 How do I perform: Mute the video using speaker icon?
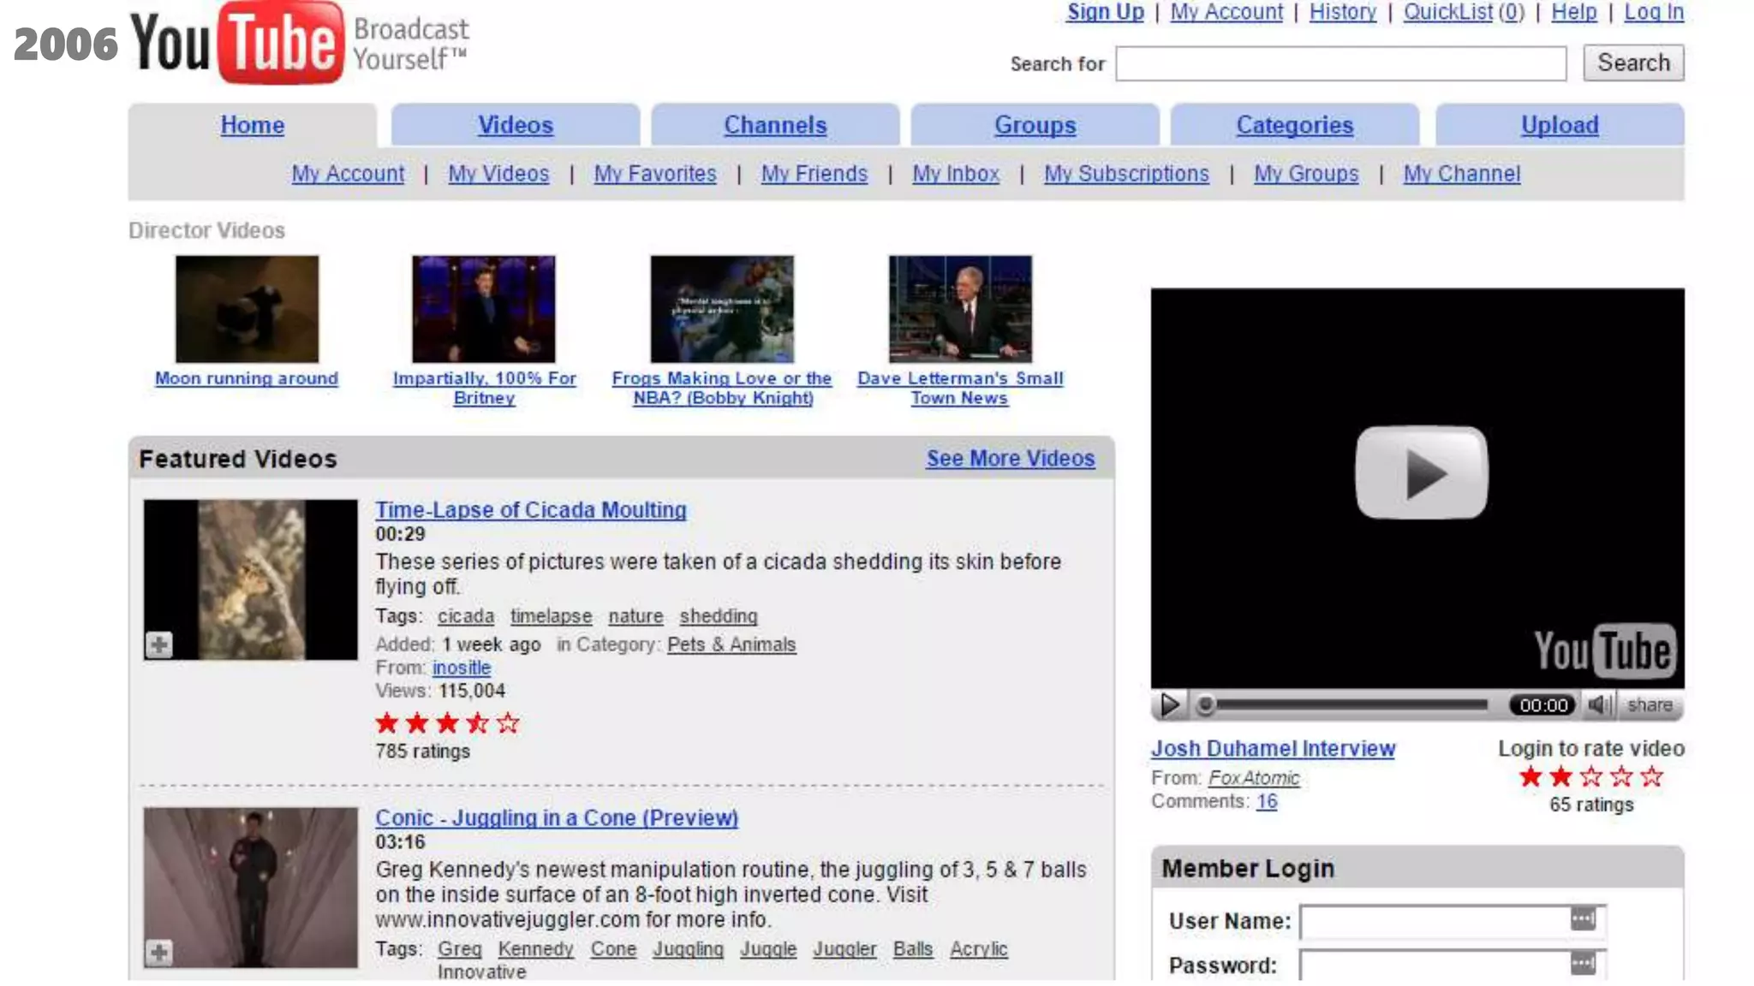point(1598,704)
